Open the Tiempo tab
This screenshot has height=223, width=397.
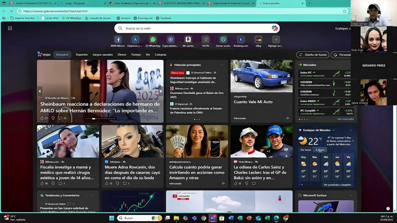pos(136,55)
